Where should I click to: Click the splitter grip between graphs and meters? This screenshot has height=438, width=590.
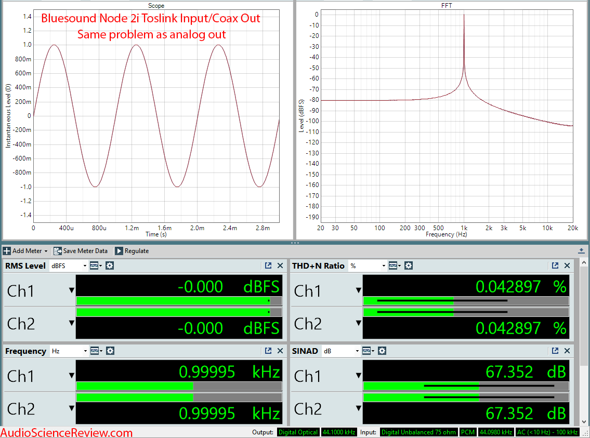click(x=295, y=243)
